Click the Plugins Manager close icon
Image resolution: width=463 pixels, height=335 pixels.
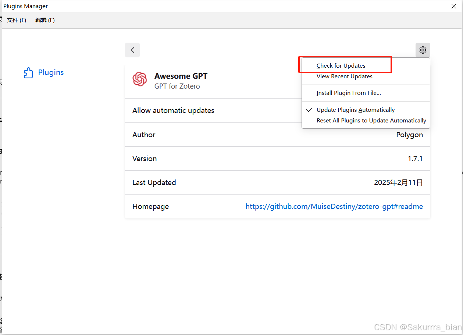point(453,6)
